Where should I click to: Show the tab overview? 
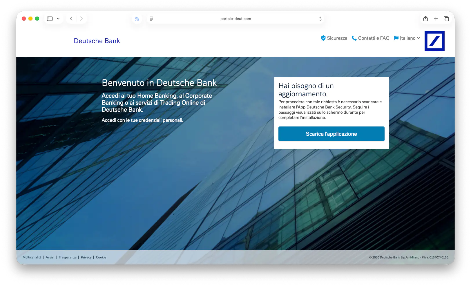[x=446, y=19]
